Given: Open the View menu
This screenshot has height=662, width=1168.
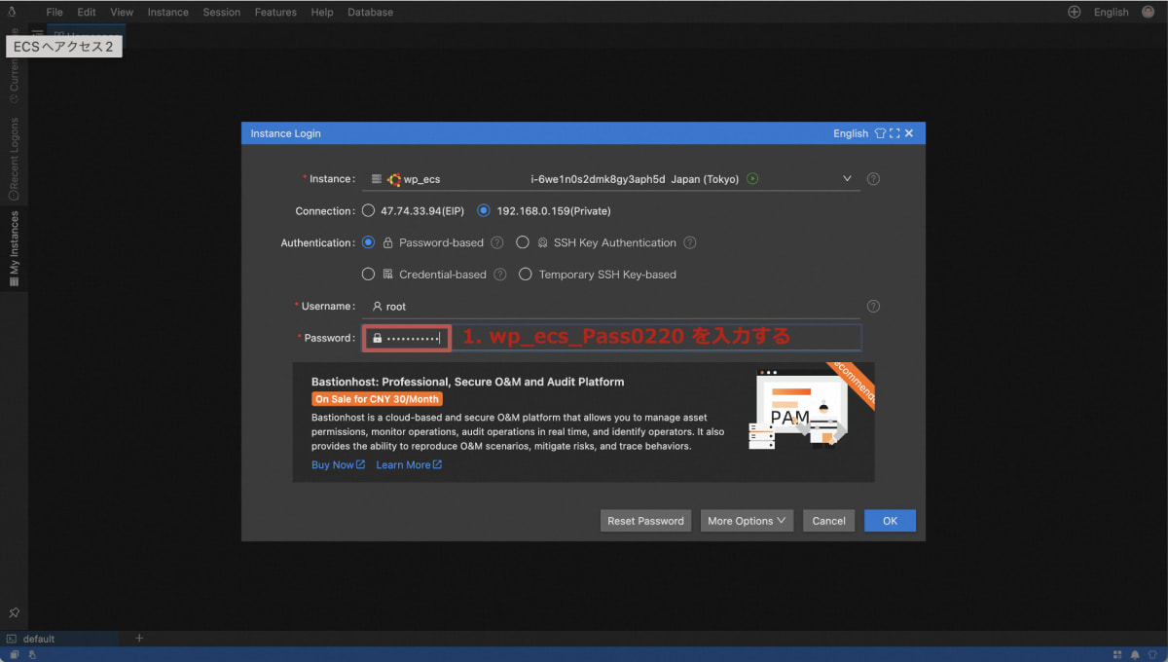Looking at the screenshot, I should point(122,13).
